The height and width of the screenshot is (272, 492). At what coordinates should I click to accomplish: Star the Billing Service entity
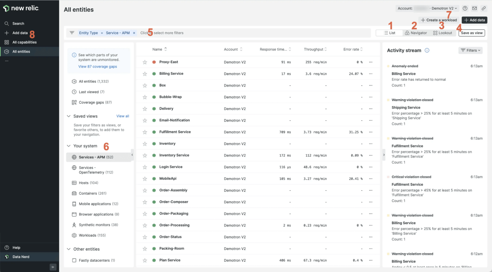click(145, 73)
